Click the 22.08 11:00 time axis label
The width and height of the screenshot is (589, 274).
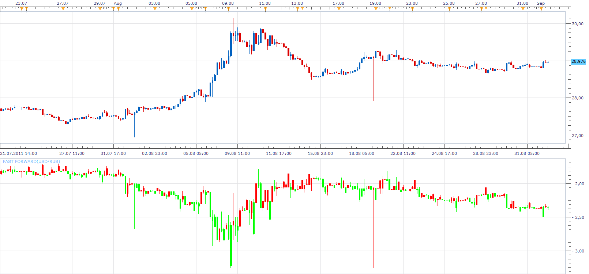[403, 153]
